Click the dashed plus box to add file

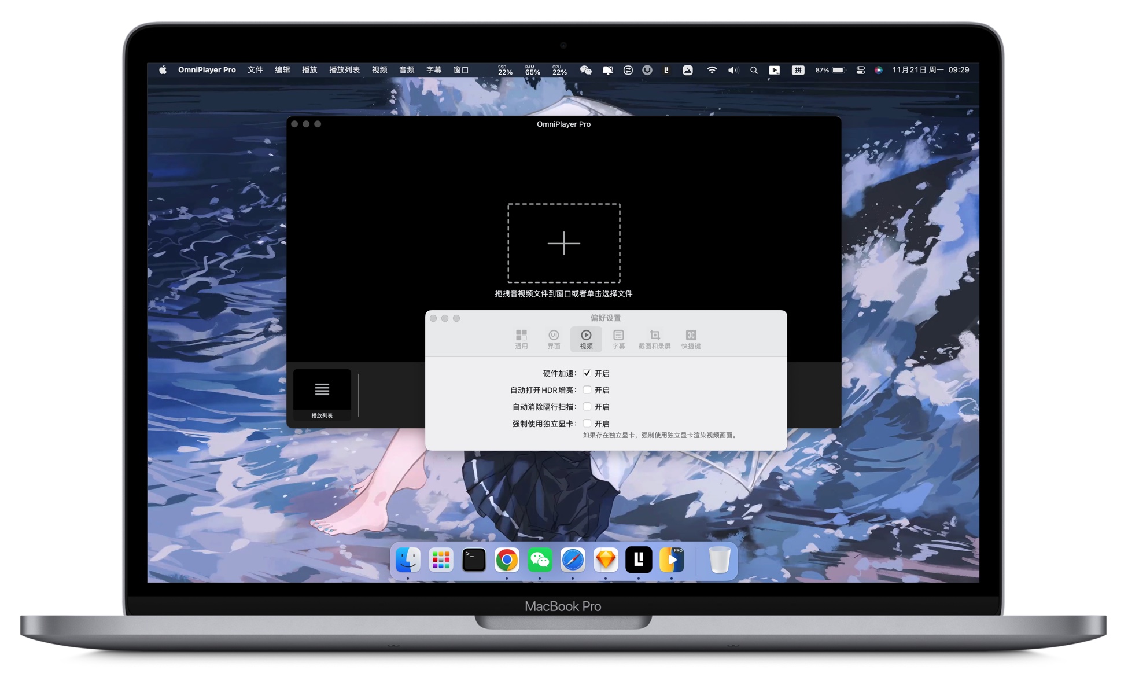point(564,243)
